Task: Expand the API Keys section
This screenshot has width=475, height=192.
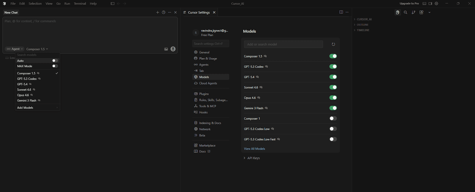Action: [252, 158]
